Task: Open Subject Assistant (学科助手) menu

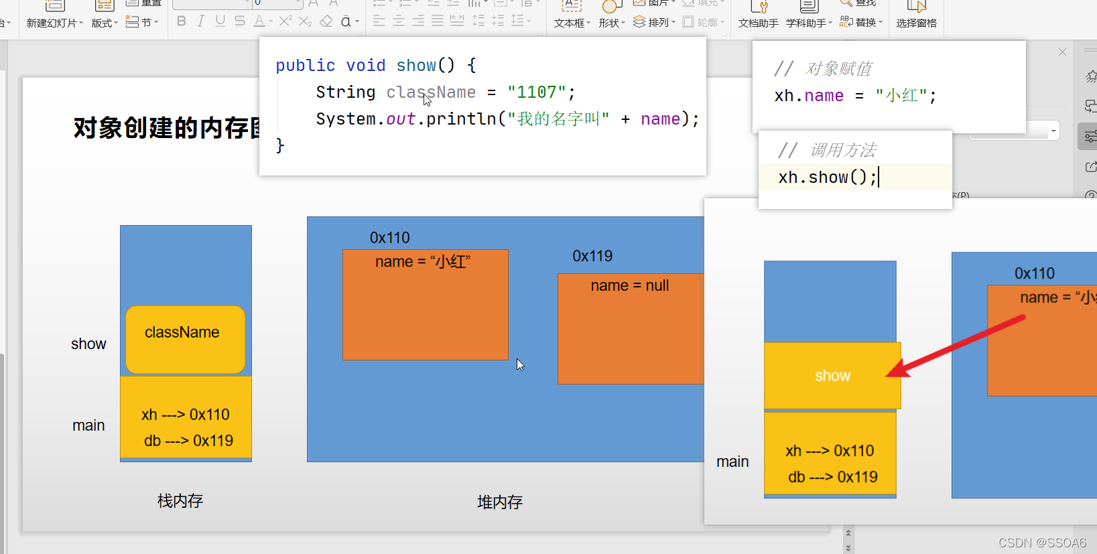Action: pos(809,23)
